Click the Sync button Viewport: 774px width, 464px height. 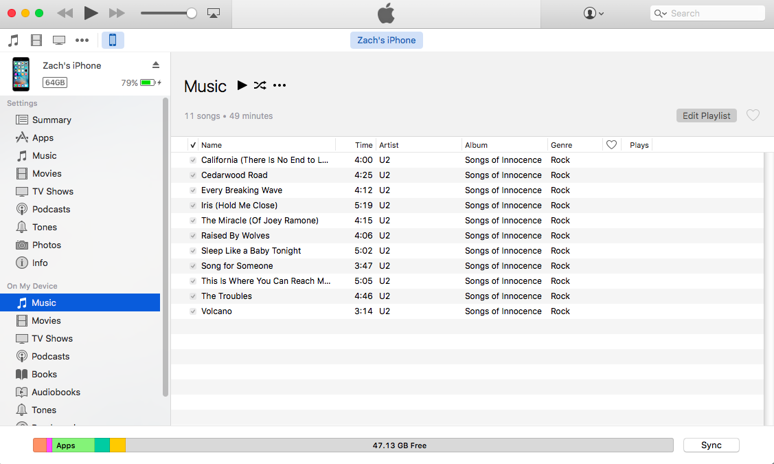coord(712,445)
